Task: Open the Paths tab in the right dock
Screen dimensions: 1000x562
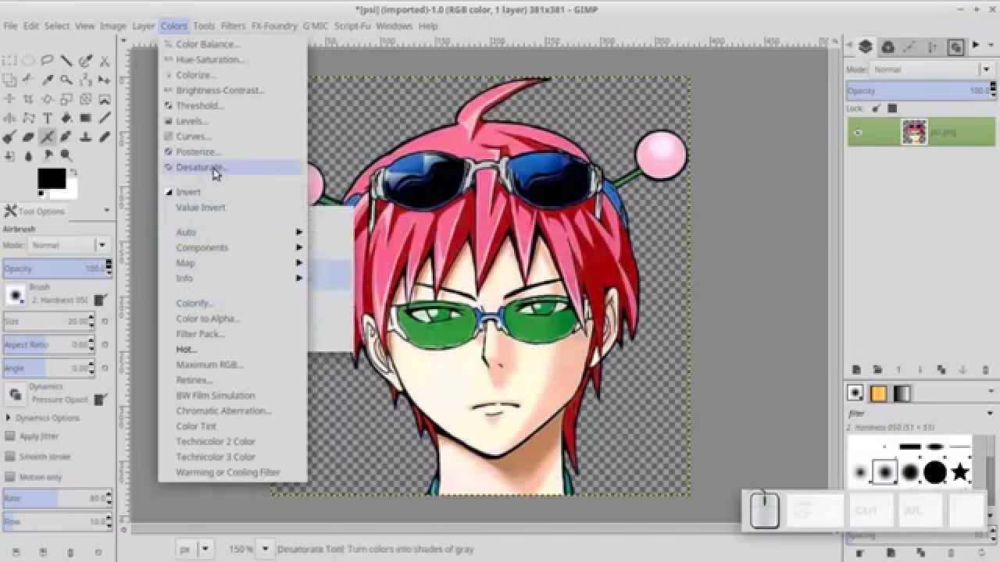Action: [912, 47]
